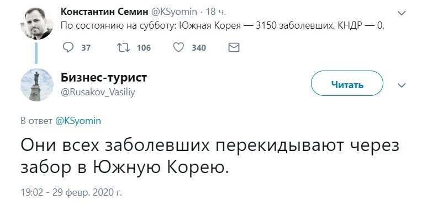The image size is (422, 205).
Task: Click the envelope direct message icon
Action: click(x=234, y=48)
